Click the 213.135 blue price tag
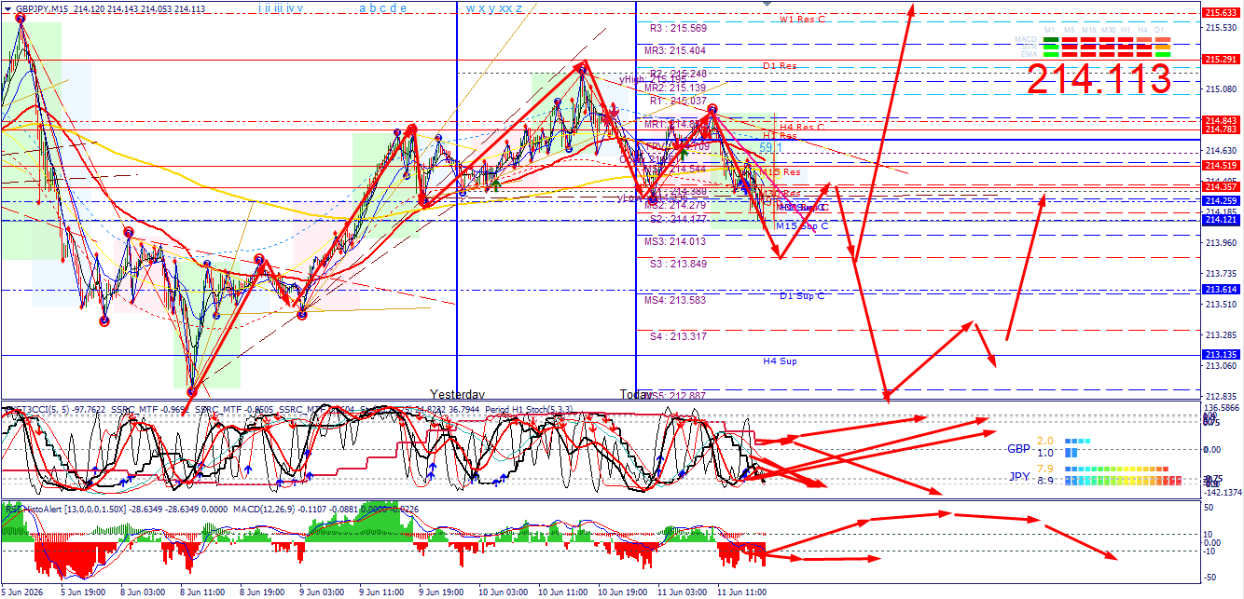Image resolution: width=1244 pixels, height=599 pixels. pyautogui.click(x=1221, y=355)
